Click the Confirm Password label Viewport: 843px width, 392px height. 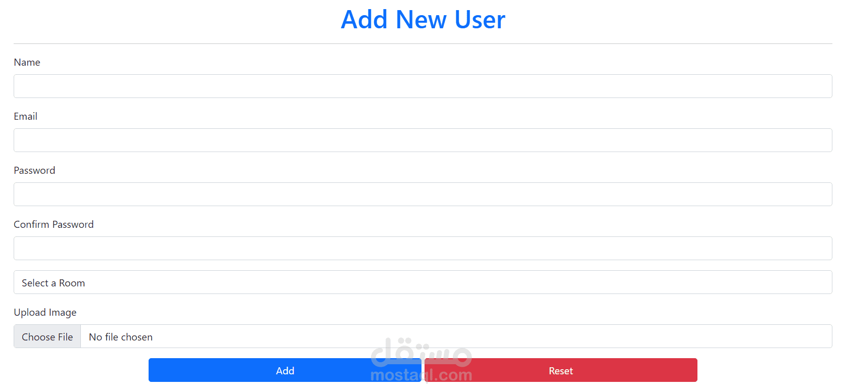pyautogui.click(x=54, y=224)
